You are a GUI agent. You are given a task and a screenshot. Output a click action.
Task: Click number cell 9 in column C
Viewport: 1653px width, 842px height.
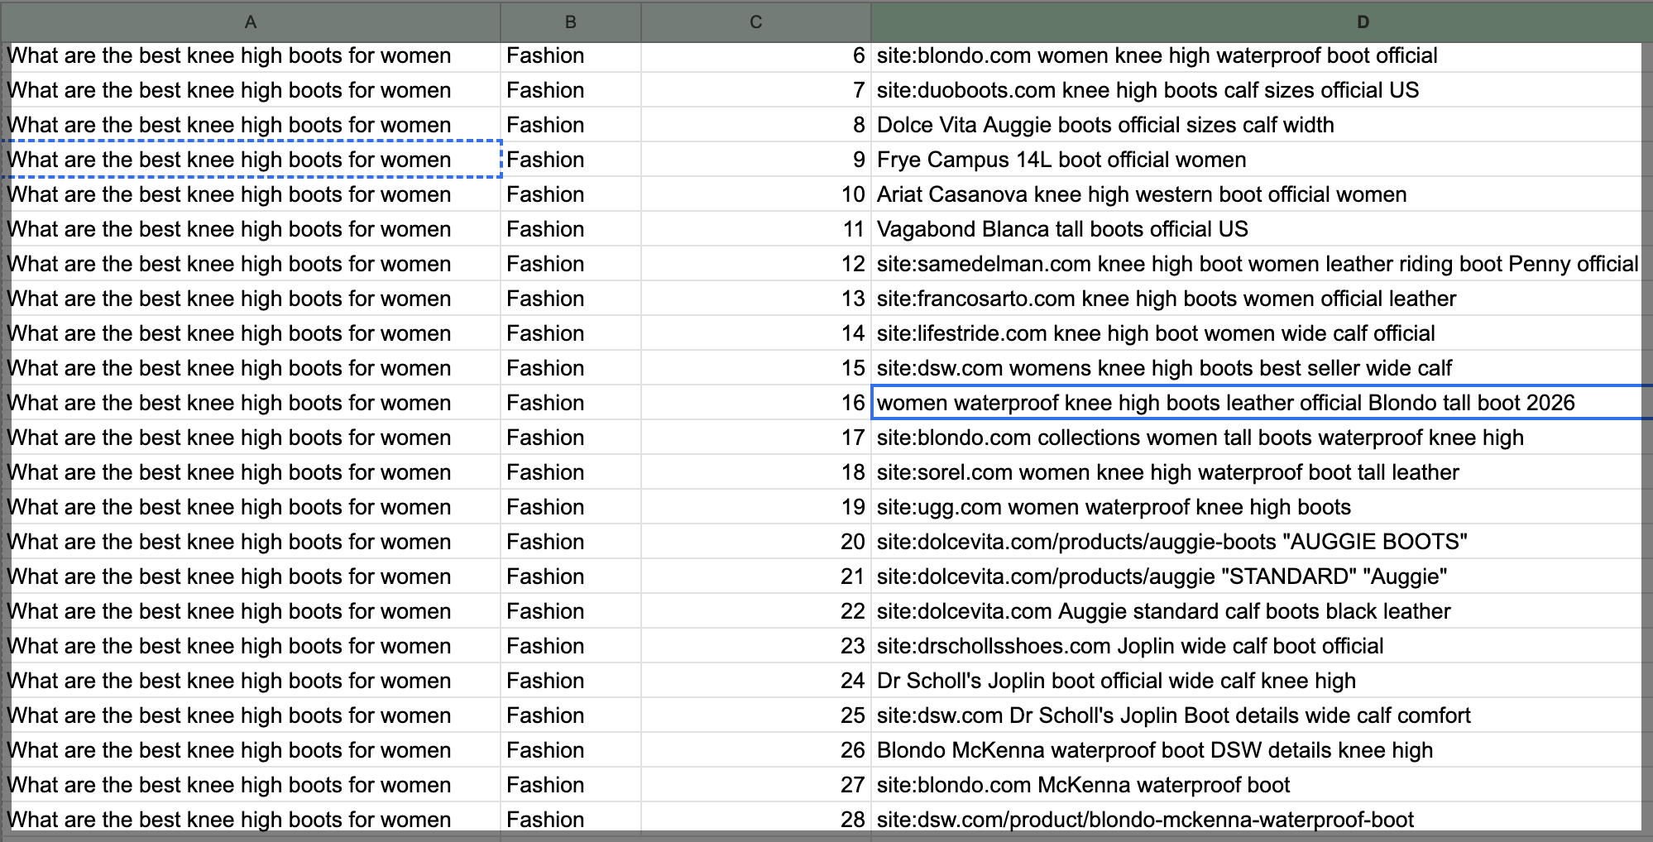pos(756,160)
